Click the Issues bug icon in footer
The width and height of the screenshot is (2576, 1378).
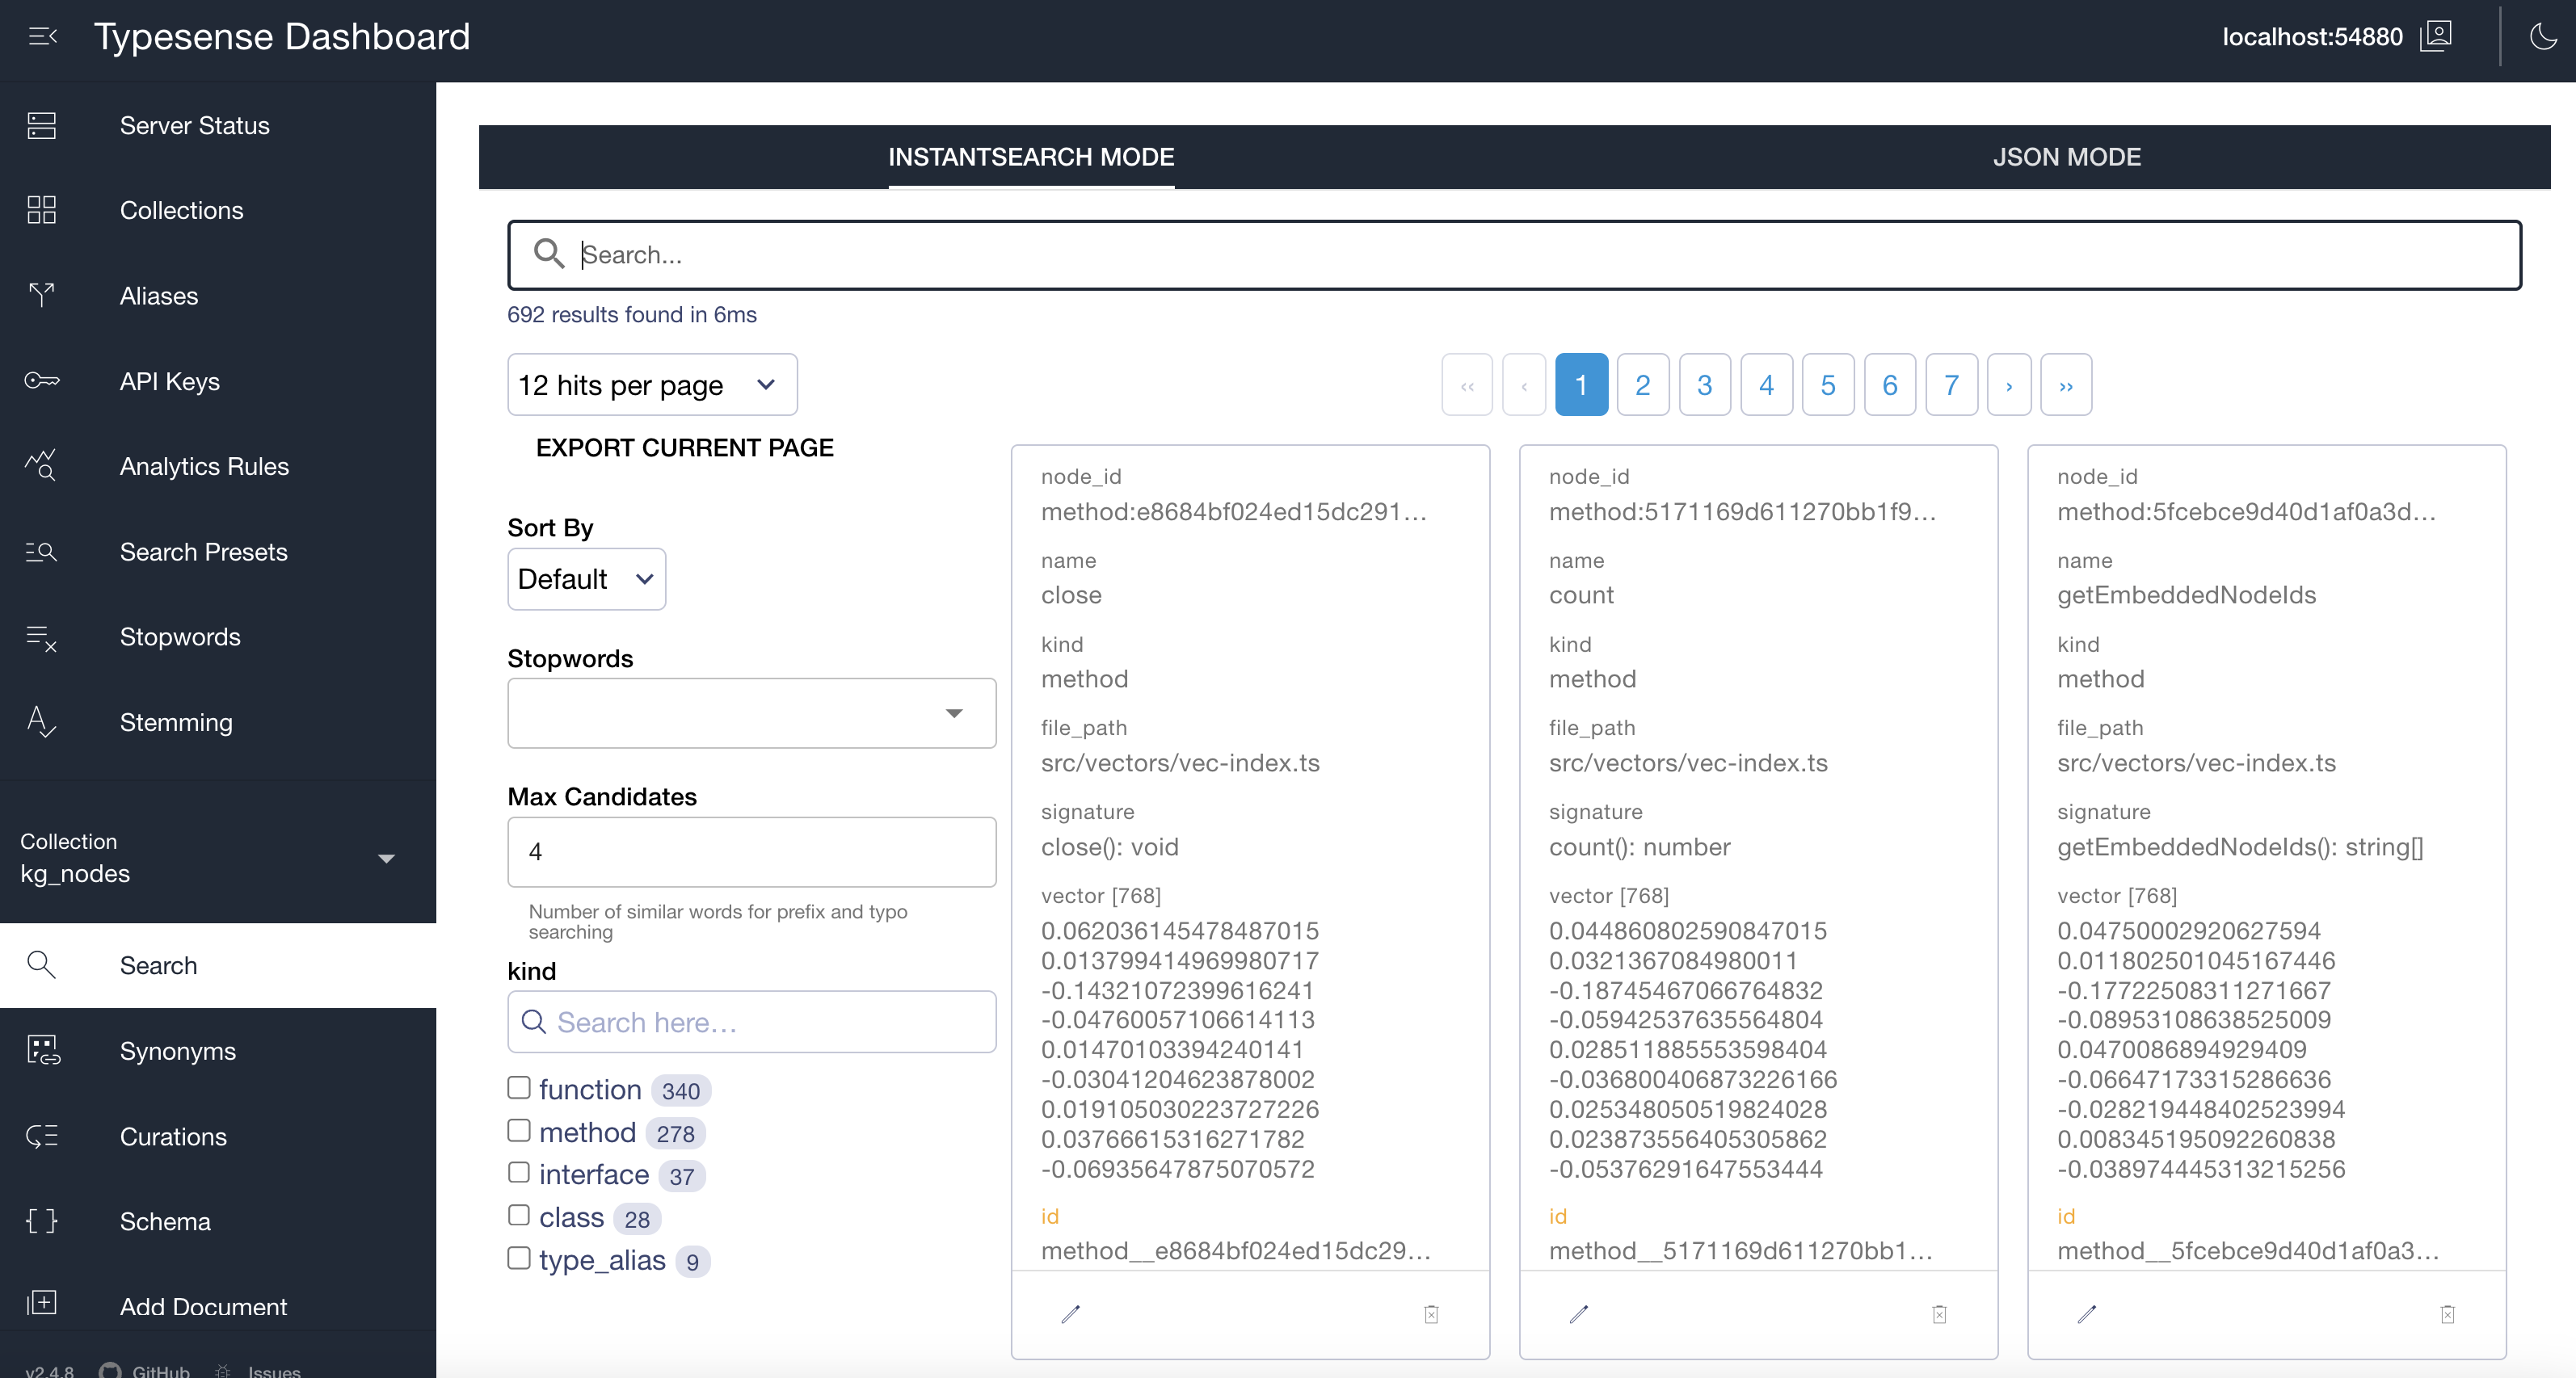223,1371
